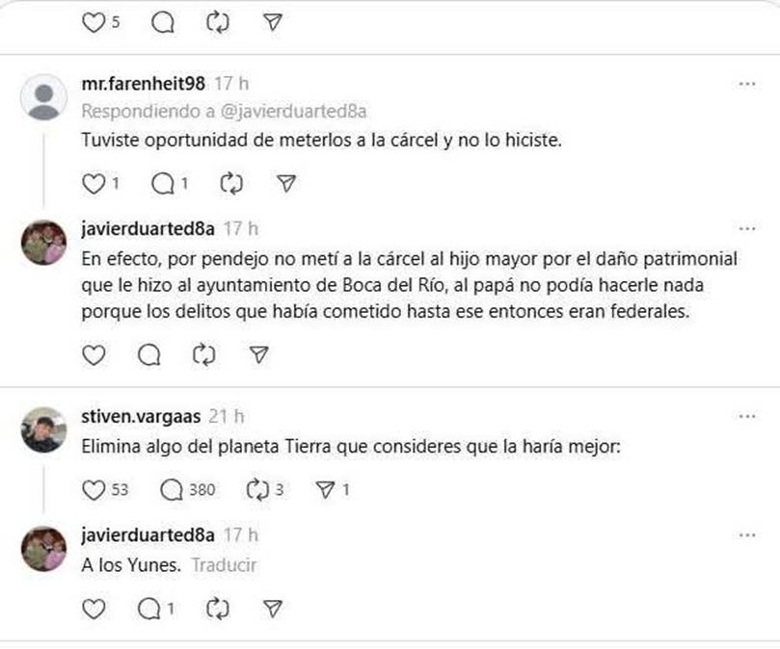Click Traducir on the "A los Yunes" reply
780x649 pixels.
(224, 565)
